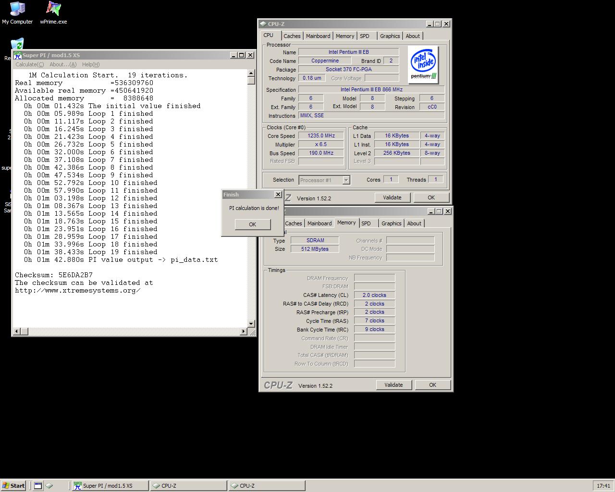Click the memory Size field 512 MBytes
Screen dimensions: 615x492
[x=315, y=249]
